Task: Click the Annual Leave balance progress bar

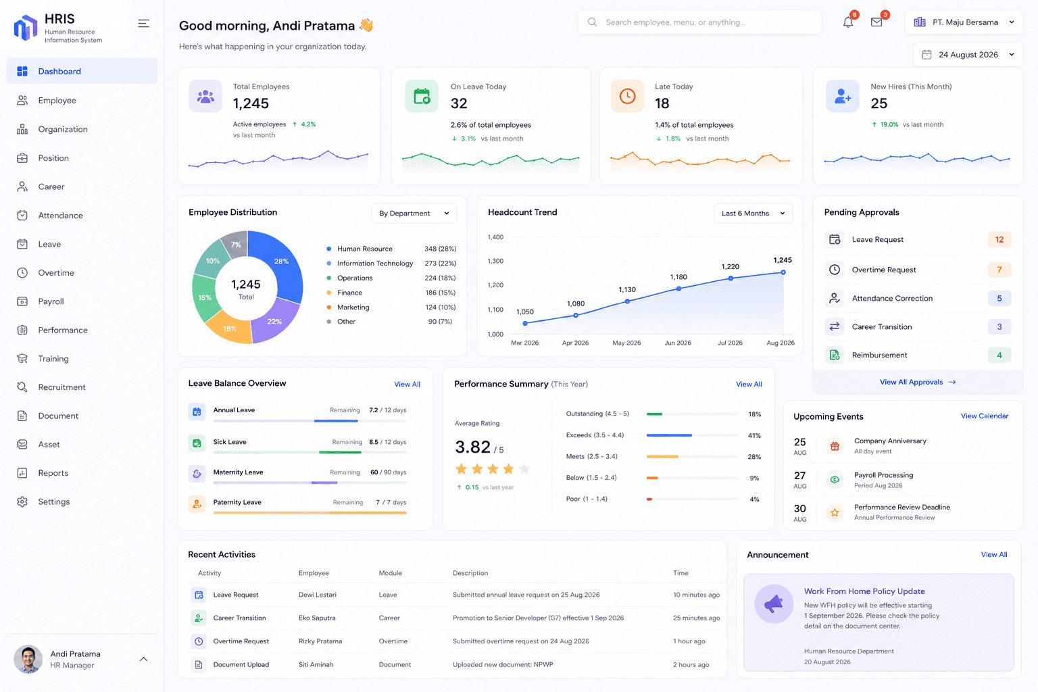Action: pos(310,421)
